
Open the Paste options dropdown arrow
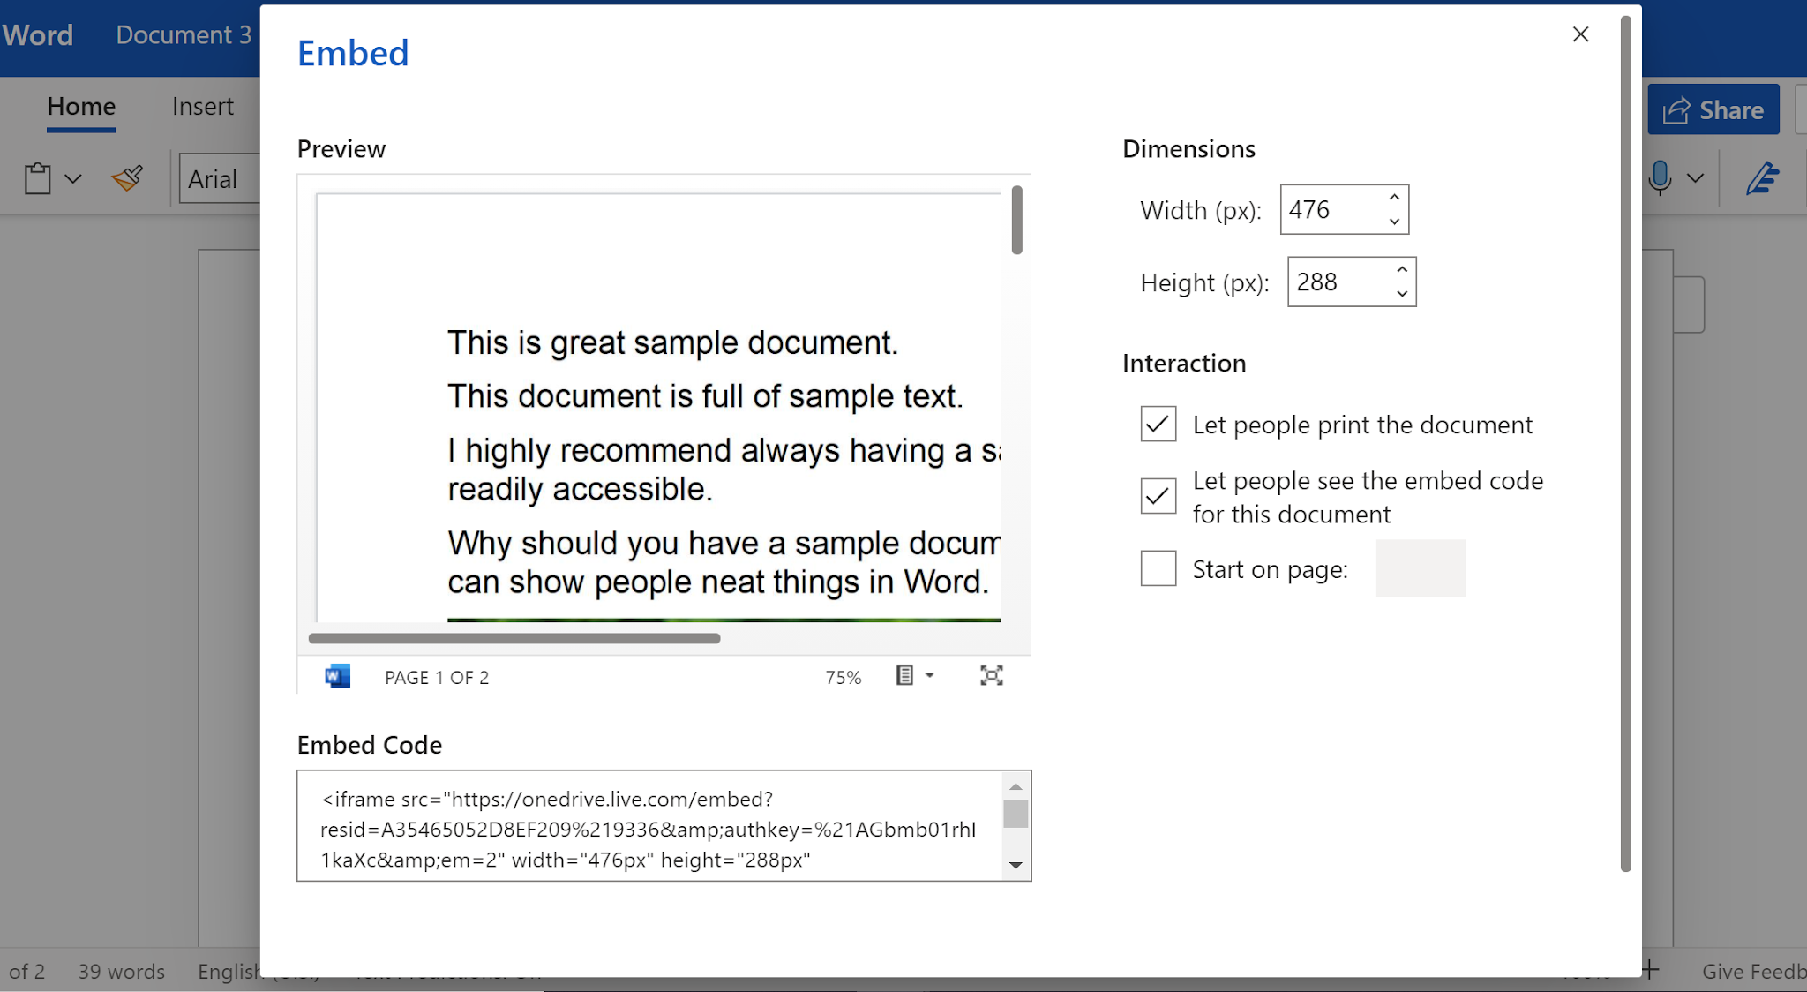click(74, 177)
